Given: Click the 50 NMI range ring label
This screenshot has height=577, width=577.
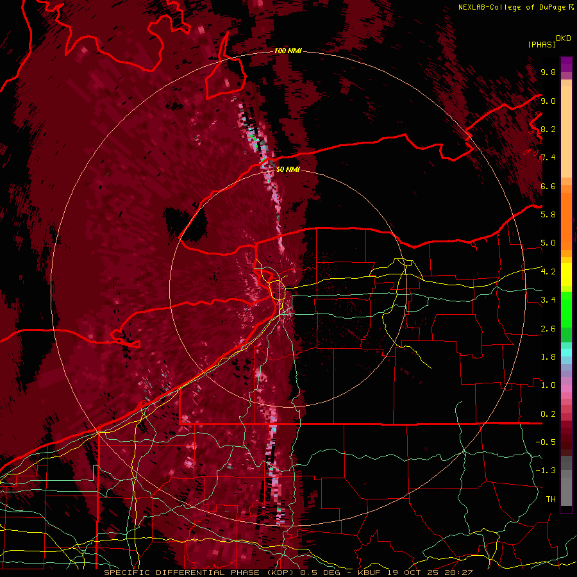Looking at the screenshot, I should [x=288, y=169].
